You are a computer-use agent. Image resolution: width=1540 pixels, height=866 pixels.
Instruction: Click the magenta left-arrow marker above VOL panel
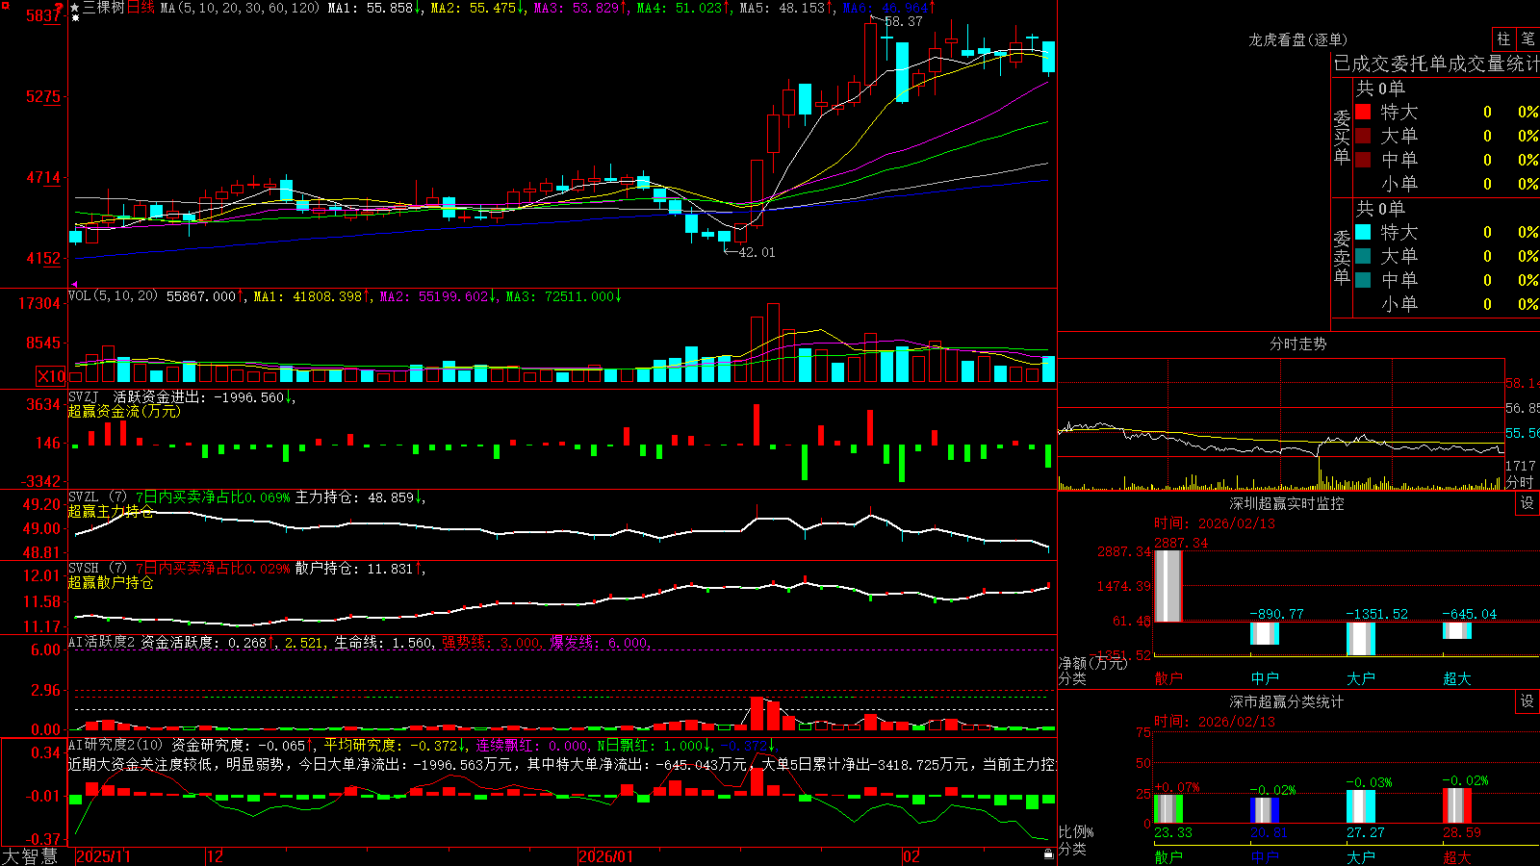[74, 284]
